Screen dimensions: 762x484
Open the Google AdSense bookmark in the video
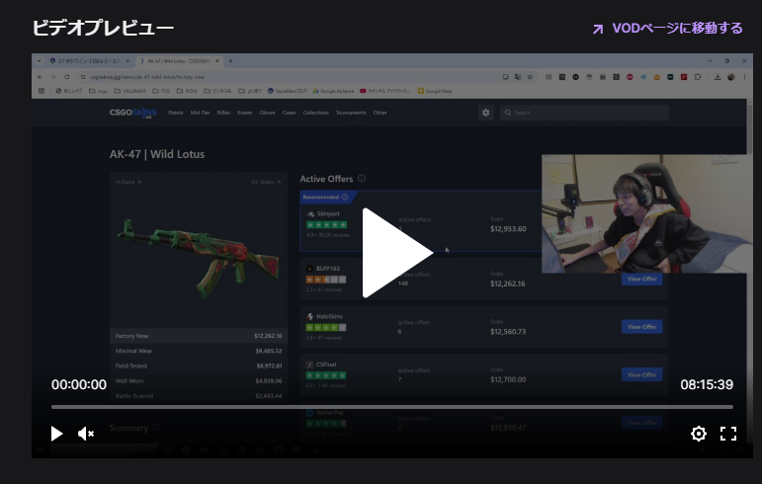[333, 91]
